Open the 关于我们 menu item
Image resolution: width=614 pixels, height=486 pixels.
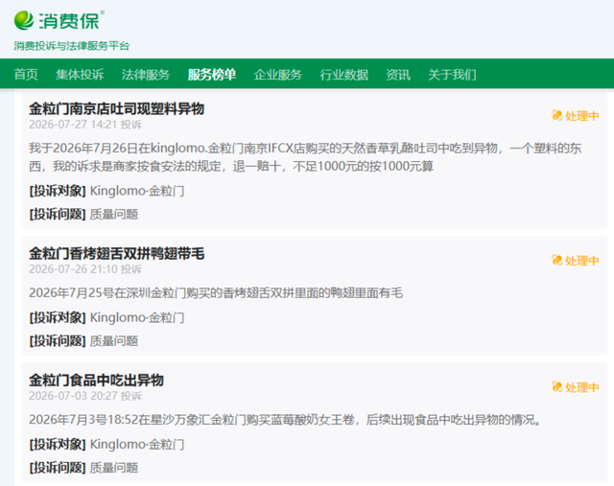coord(452,75)
